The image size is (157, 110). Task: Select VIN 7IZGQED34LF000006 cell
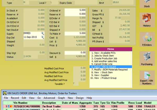point(27,106)
